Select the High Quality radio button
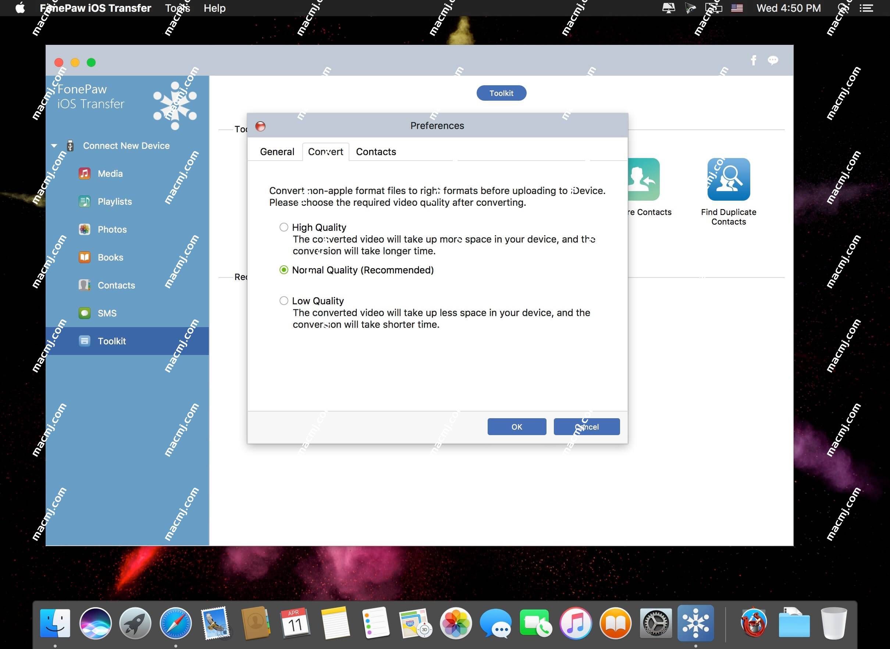Viewport: 890px width, 649px height. click(x=283, y=227)
